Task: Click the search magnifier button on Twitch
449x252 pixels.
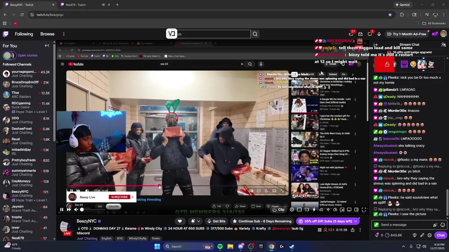Action: coord(255,34)
